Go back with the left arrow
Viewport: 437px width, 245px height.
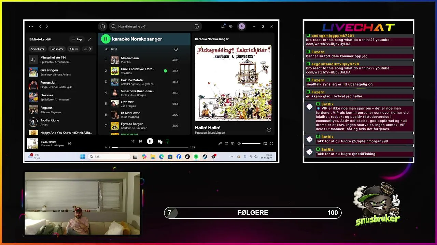[40, 26]
